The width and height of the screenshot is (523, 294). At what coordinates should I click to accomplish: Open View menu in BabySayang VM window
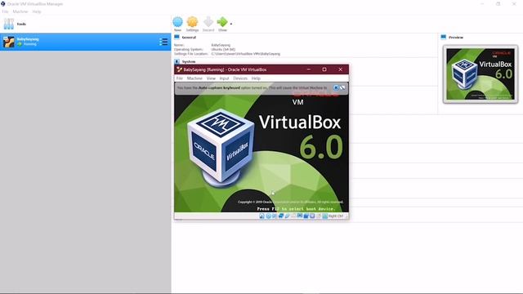point(211,78)
